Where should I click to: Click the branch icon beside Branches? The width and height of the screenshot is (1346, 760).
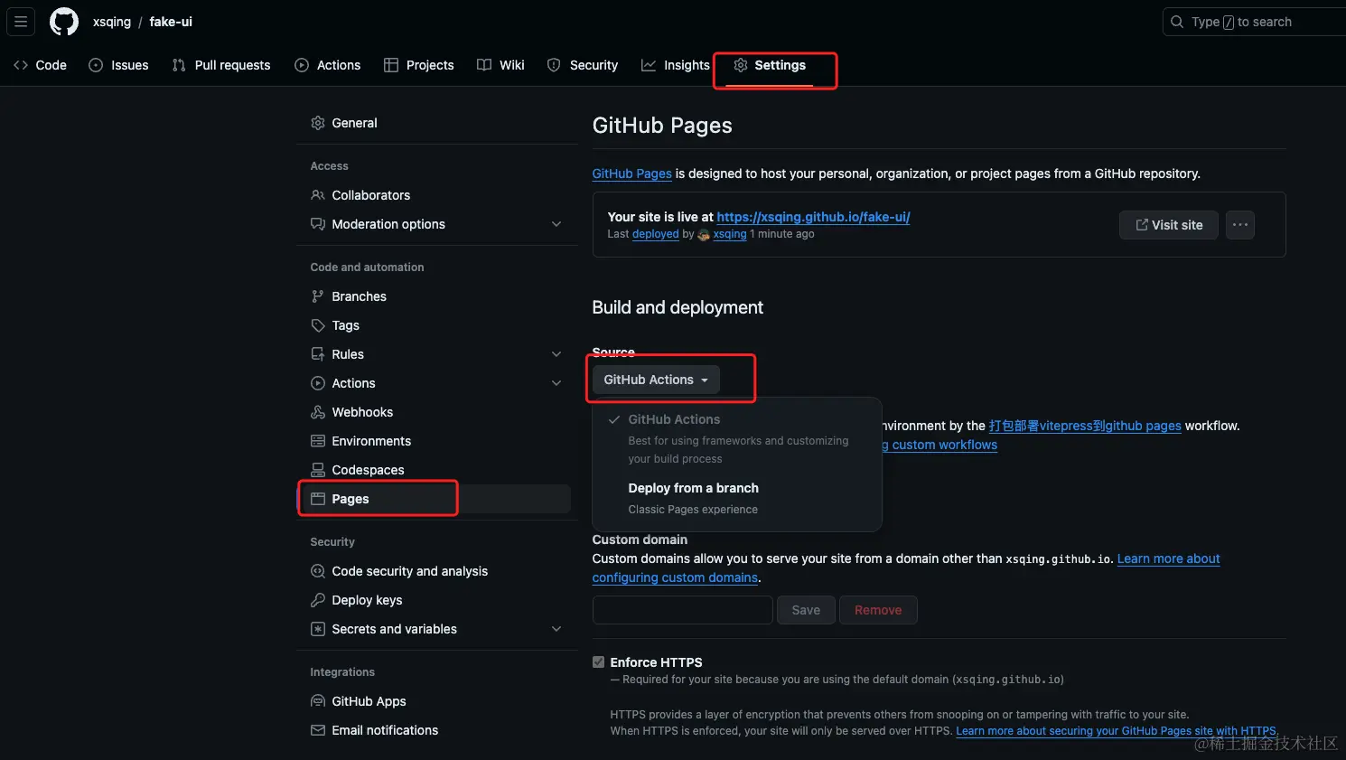[318, 296]
